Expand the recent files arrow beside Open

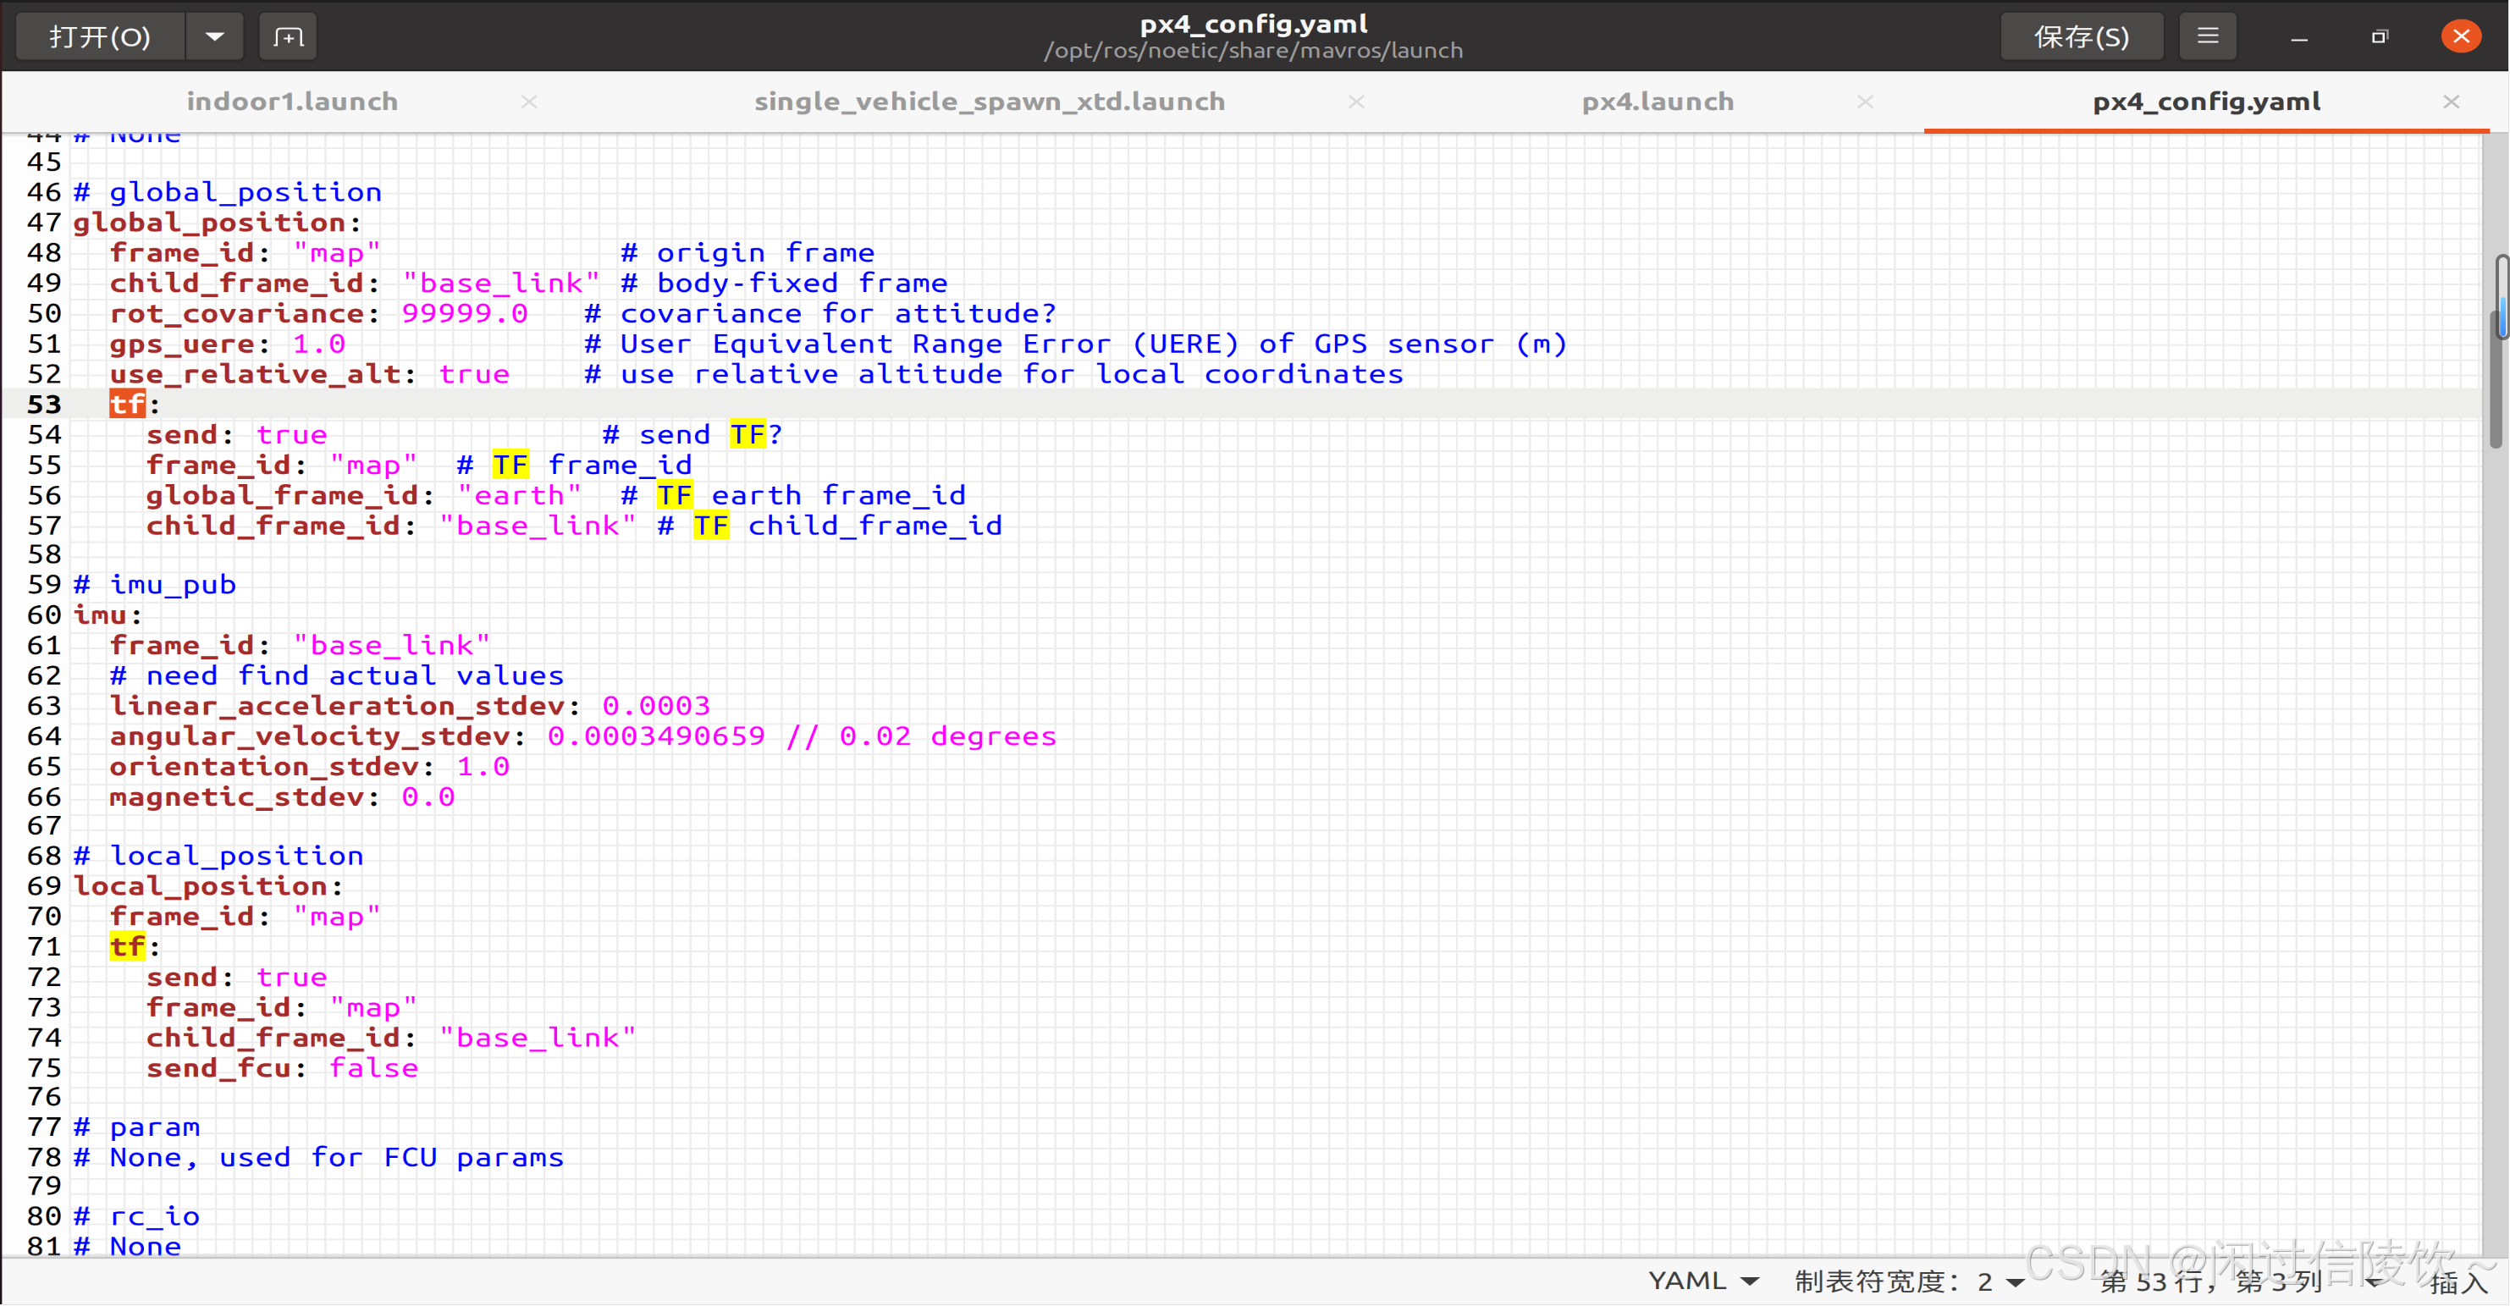click(x=215, y=37)
